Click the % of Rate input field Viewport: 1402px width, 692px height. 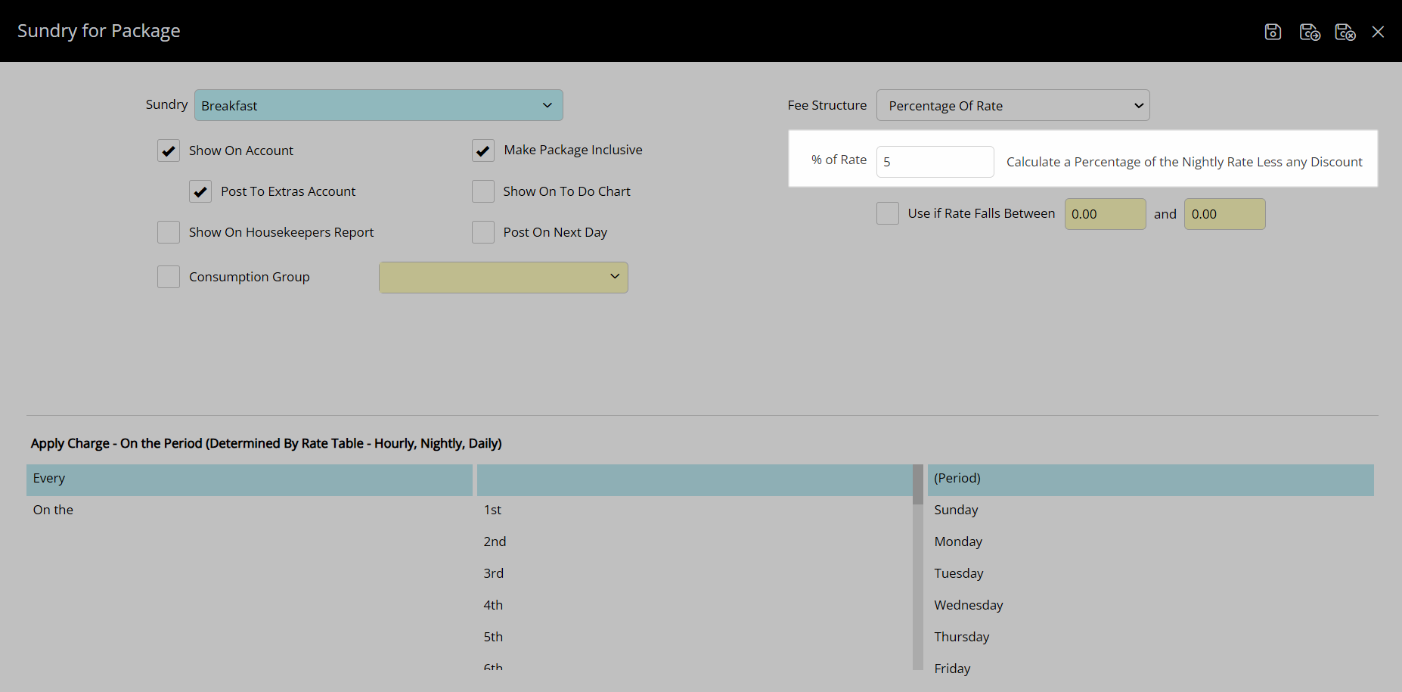pyautogui.click(x=935, y=162)
